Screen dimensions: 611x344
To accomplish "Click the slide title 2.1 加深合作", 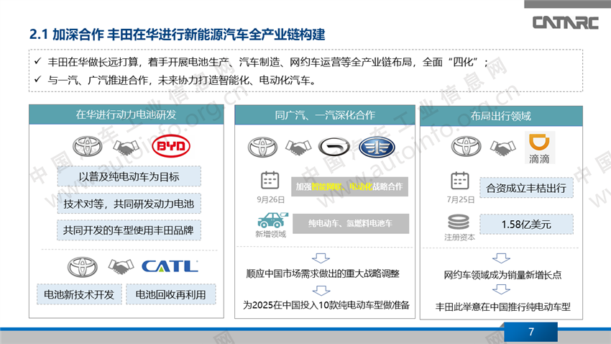I will tap(178, 35).
